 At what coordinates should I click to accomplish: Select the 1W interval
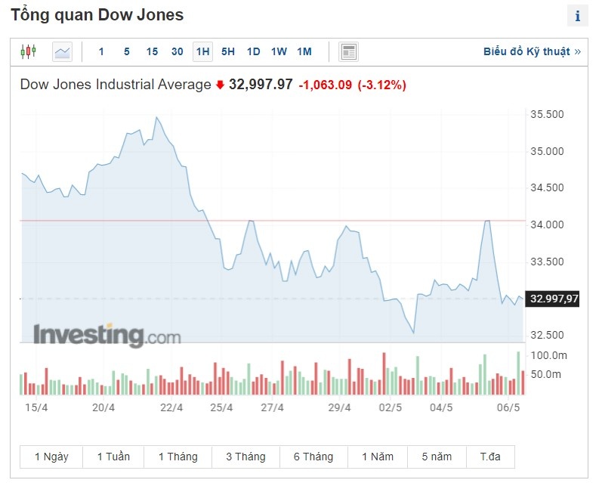tap(279, 51)
